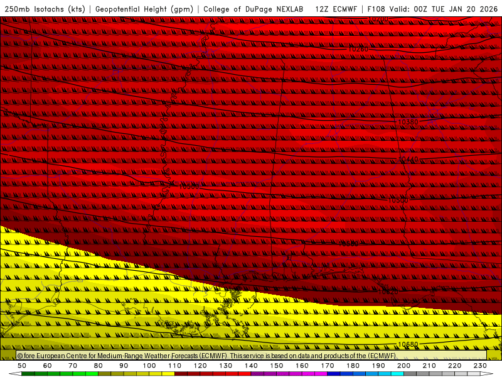
Task: Click the '12Z ECMWF' model run label
Action: (336, 9)
